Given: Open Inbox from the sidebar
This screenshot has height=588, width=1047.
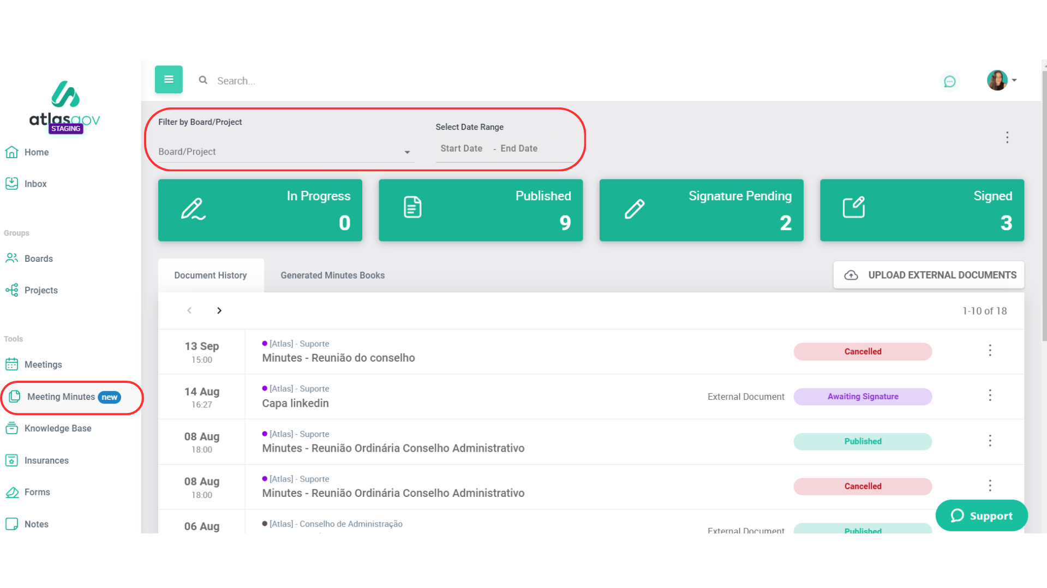Looking at the screenshot, I should click(x=35, y=184).
